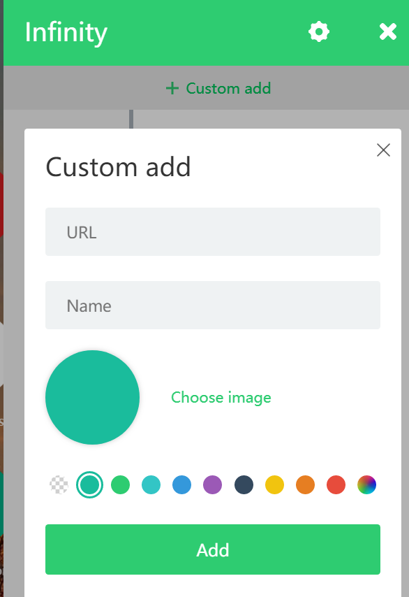Close the Custom add dialog
The width and height of the screenshot is (409, 597).
pyautogui.click(x=383, y=150)
